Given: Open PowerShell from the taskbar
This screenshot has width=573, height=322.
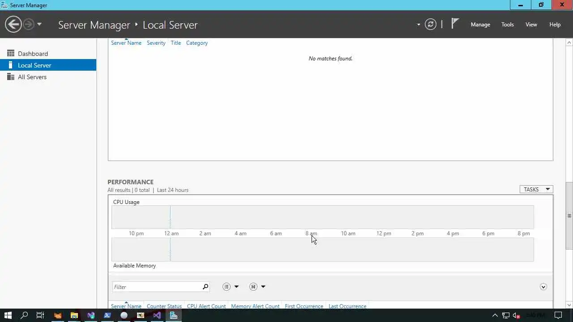Looking at the screenshot, I should [x=107, y=315].
